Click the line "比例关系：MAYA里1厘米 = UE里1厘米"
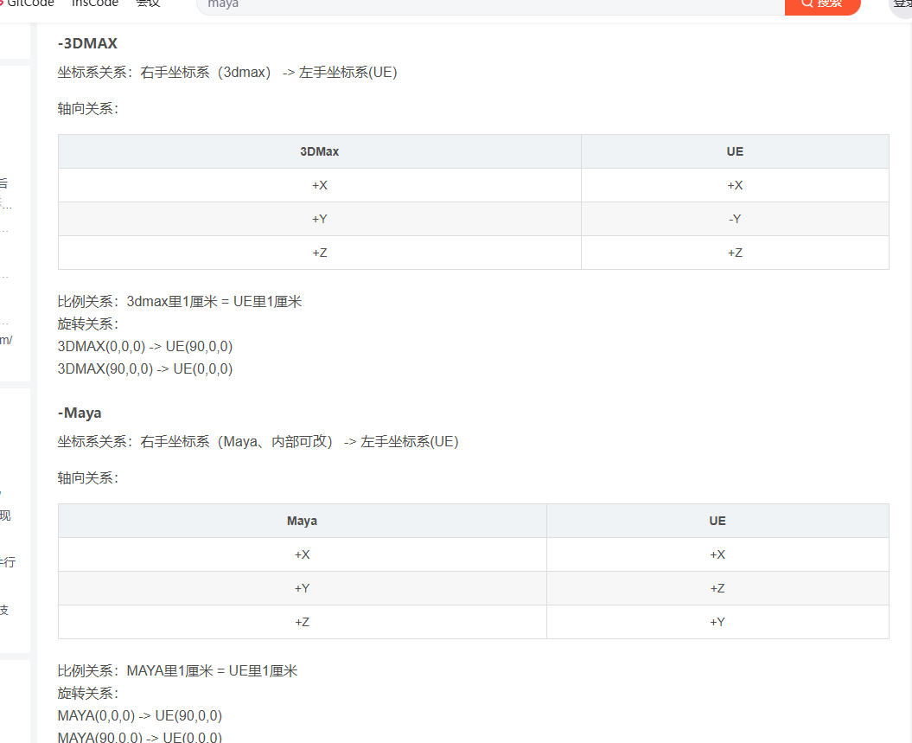The width and height of the screenshot is (912, 743). pos(177,671)
